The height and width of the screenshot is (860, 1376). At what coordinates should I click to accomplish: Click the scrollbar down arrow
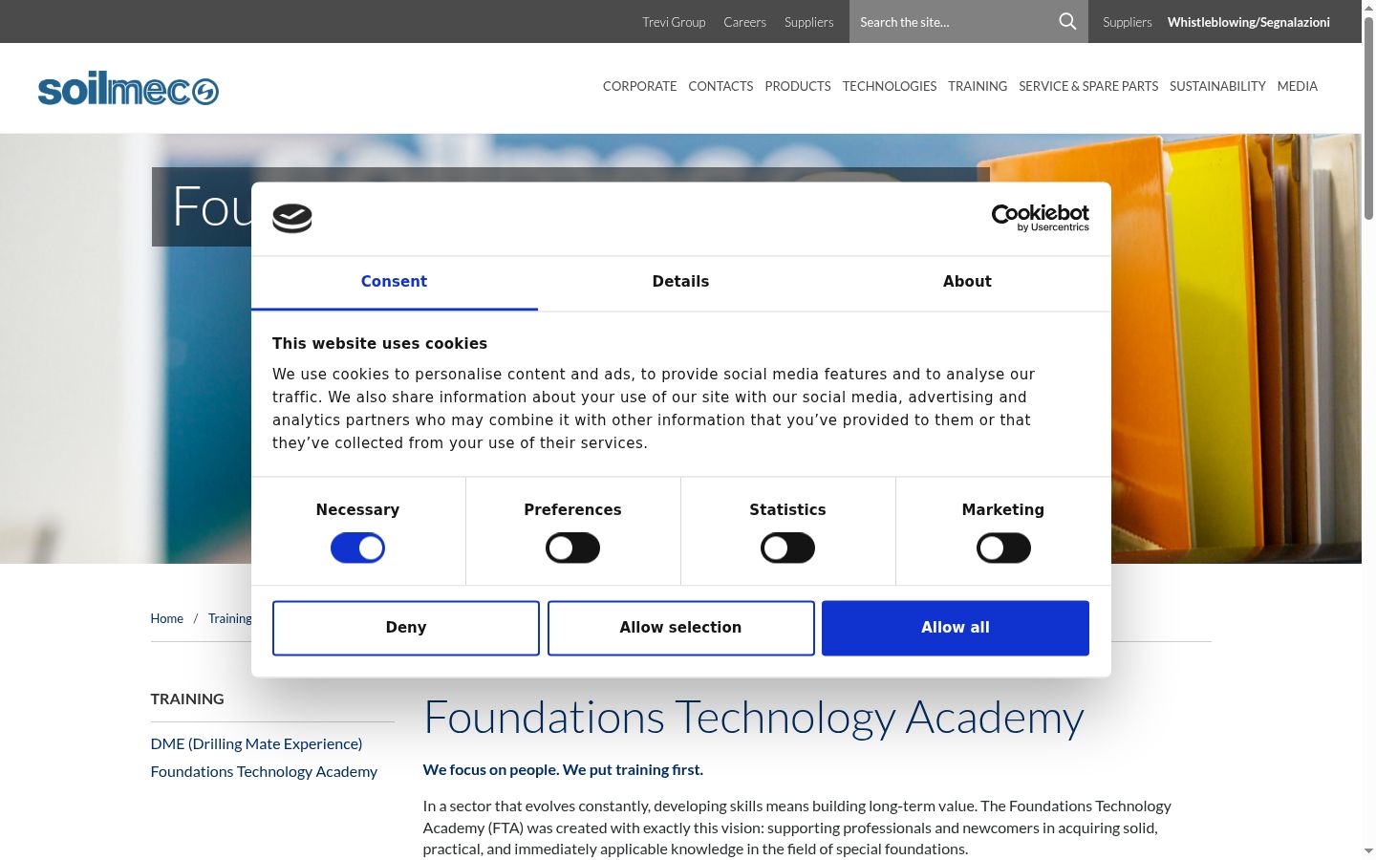tap(1368, 850)
